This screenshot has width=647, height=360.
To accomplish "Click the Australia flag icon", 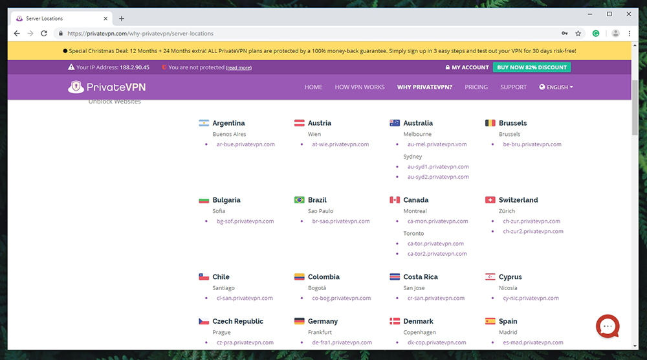I will pos(395,123).
